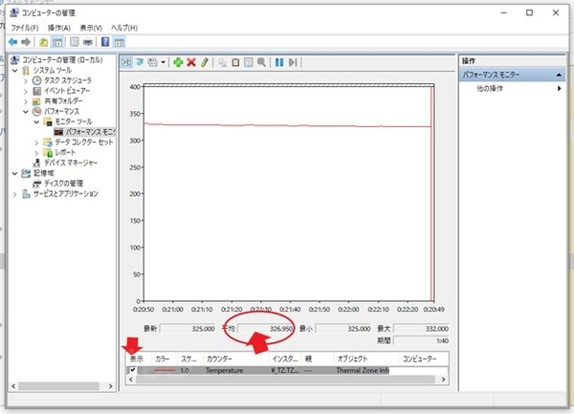Open graph type dropdown arrow
The image size is (574, 414).
pyautogui.click(x=163, y=62)
